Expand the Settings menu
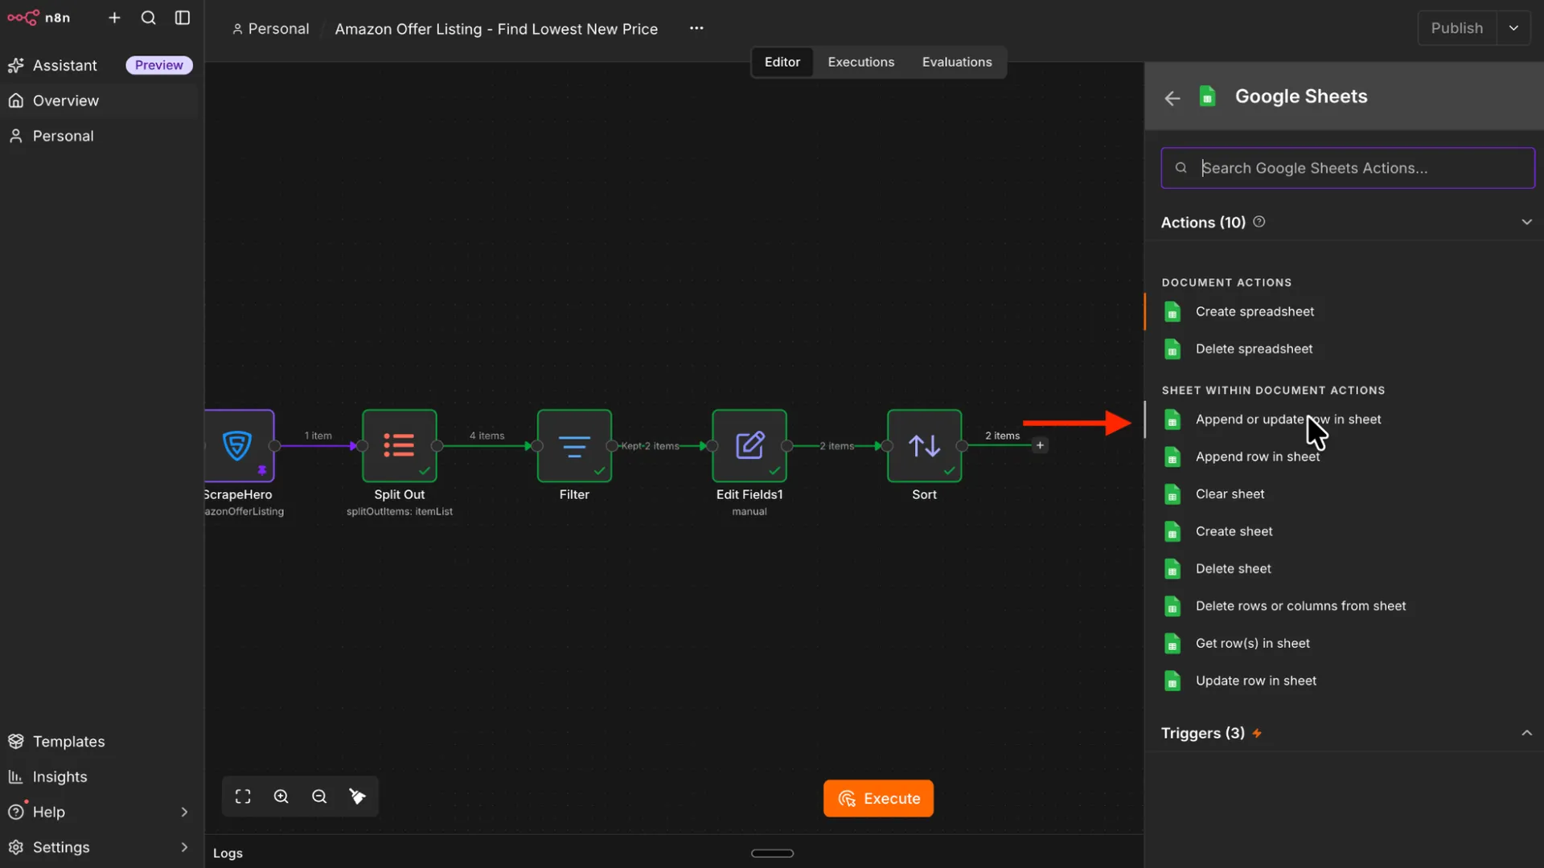Image resolution: width=1544 pixels, height=868 pixels. (x=100, y=847)
